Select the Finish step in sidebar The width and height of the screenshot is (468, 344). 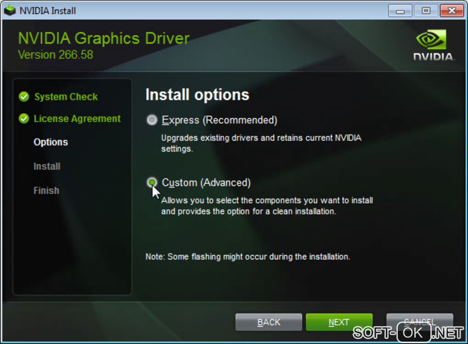(x=46, y=191)
